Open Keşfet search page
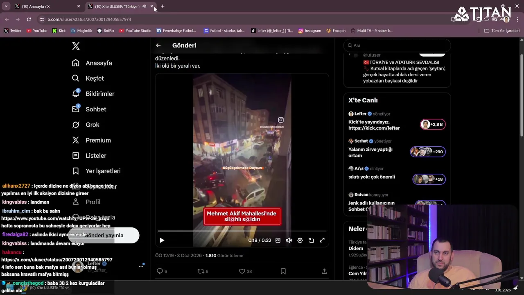 [x=88, y=78]
